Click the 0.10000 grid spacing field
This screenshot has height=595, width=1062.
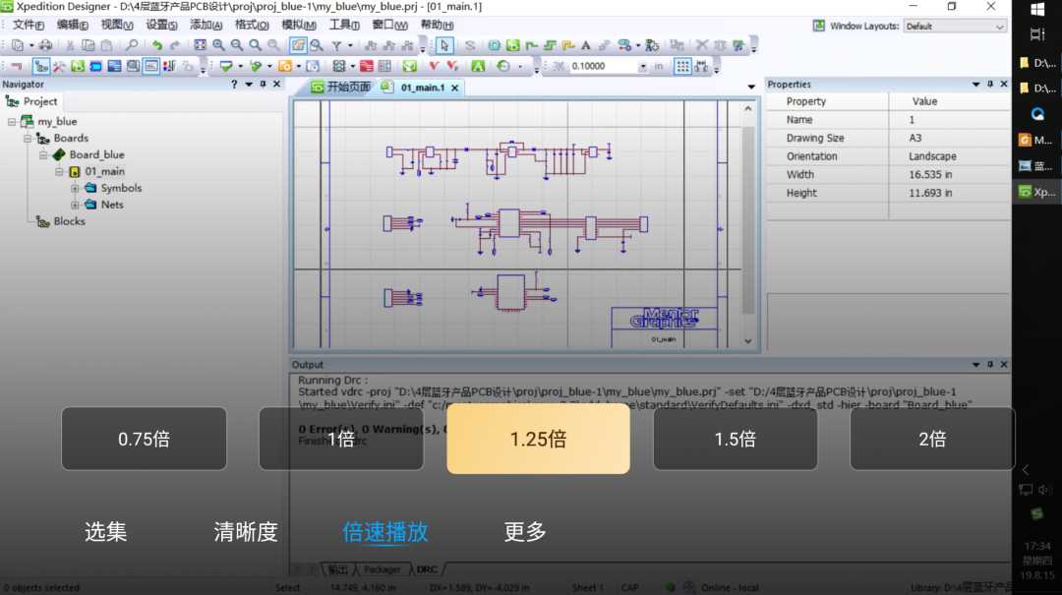pos(602,66)
